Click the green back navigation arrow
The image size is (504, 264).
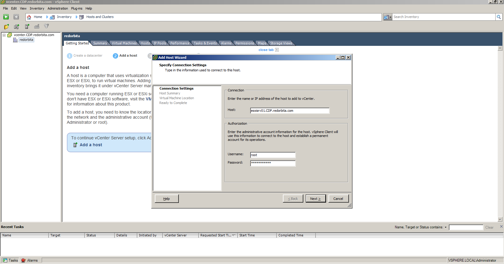tap(6, 17)
